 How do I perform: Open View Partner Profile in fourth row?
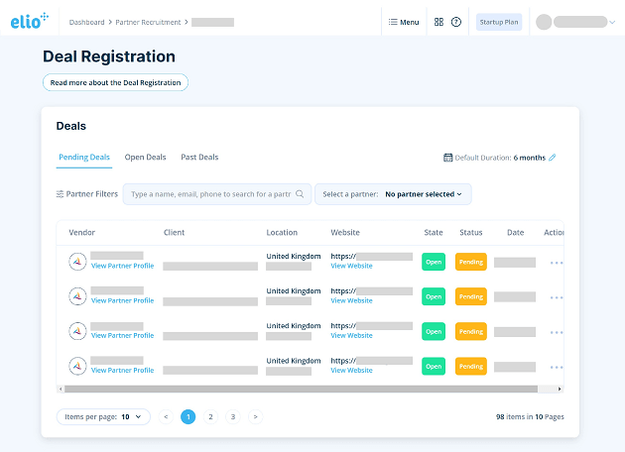tap(122, 370)
